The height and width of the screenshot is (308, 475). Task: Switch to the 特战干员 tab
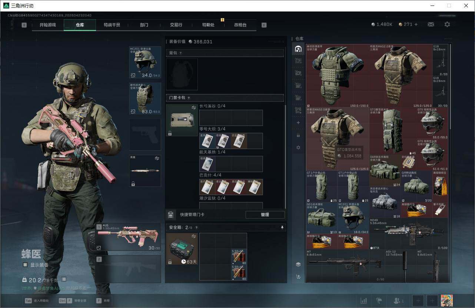[112, 25]
